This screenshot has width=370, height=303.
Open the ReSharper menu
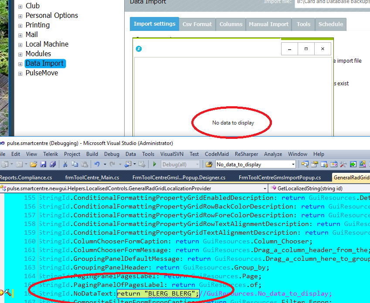[246, 154]
